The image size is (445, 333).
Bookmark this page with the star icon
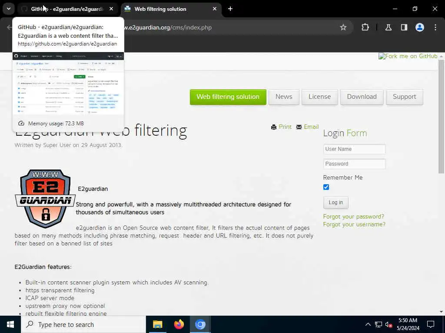[343, 27]
